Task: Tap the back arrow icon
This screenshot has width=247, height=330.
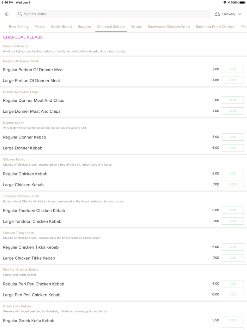Action: [x=7, y=14]
